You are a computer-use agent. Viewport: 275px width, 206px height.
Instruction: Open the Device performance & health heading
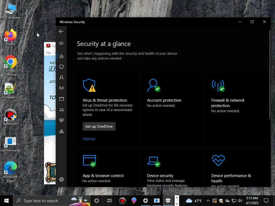(231, 178)
